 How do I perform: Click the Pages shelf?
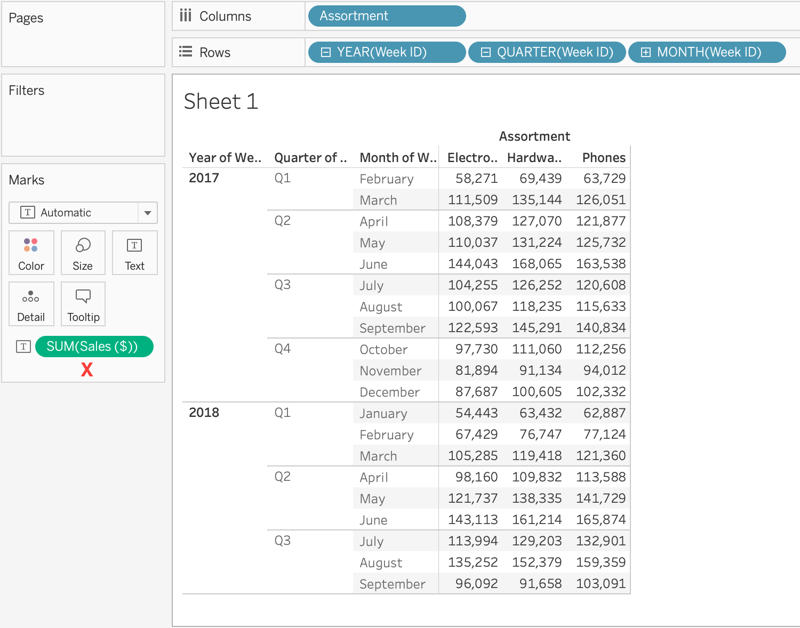pos(26,18)
